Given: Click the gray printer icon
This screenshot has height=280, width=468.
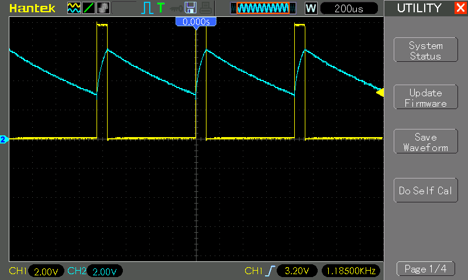Looking at the screenshot, I should point(205,8).
